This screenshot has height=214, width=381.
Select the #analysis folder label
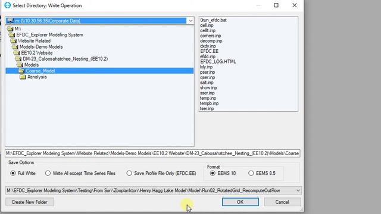coord(37,77)
